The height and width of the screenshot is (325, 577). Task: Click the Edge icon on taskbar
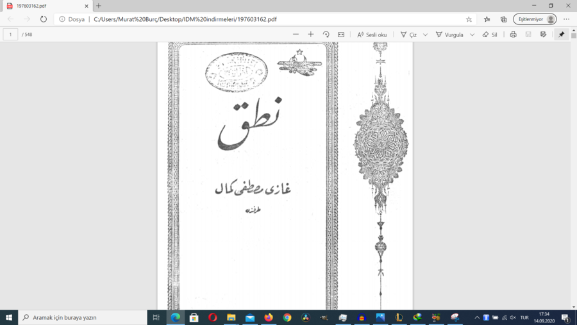[176, 317]
